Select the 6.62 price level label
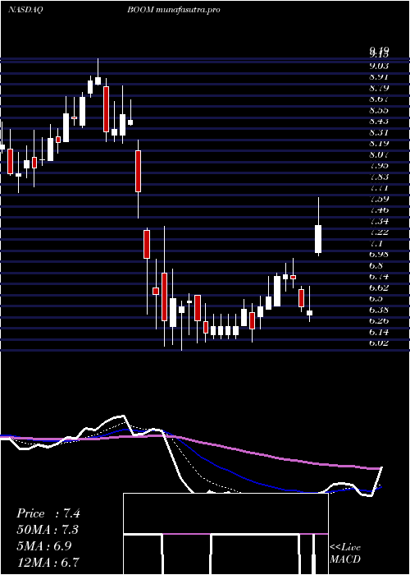Image resolution: width=410 pixels, height=575 pixels. pos(379,287)
